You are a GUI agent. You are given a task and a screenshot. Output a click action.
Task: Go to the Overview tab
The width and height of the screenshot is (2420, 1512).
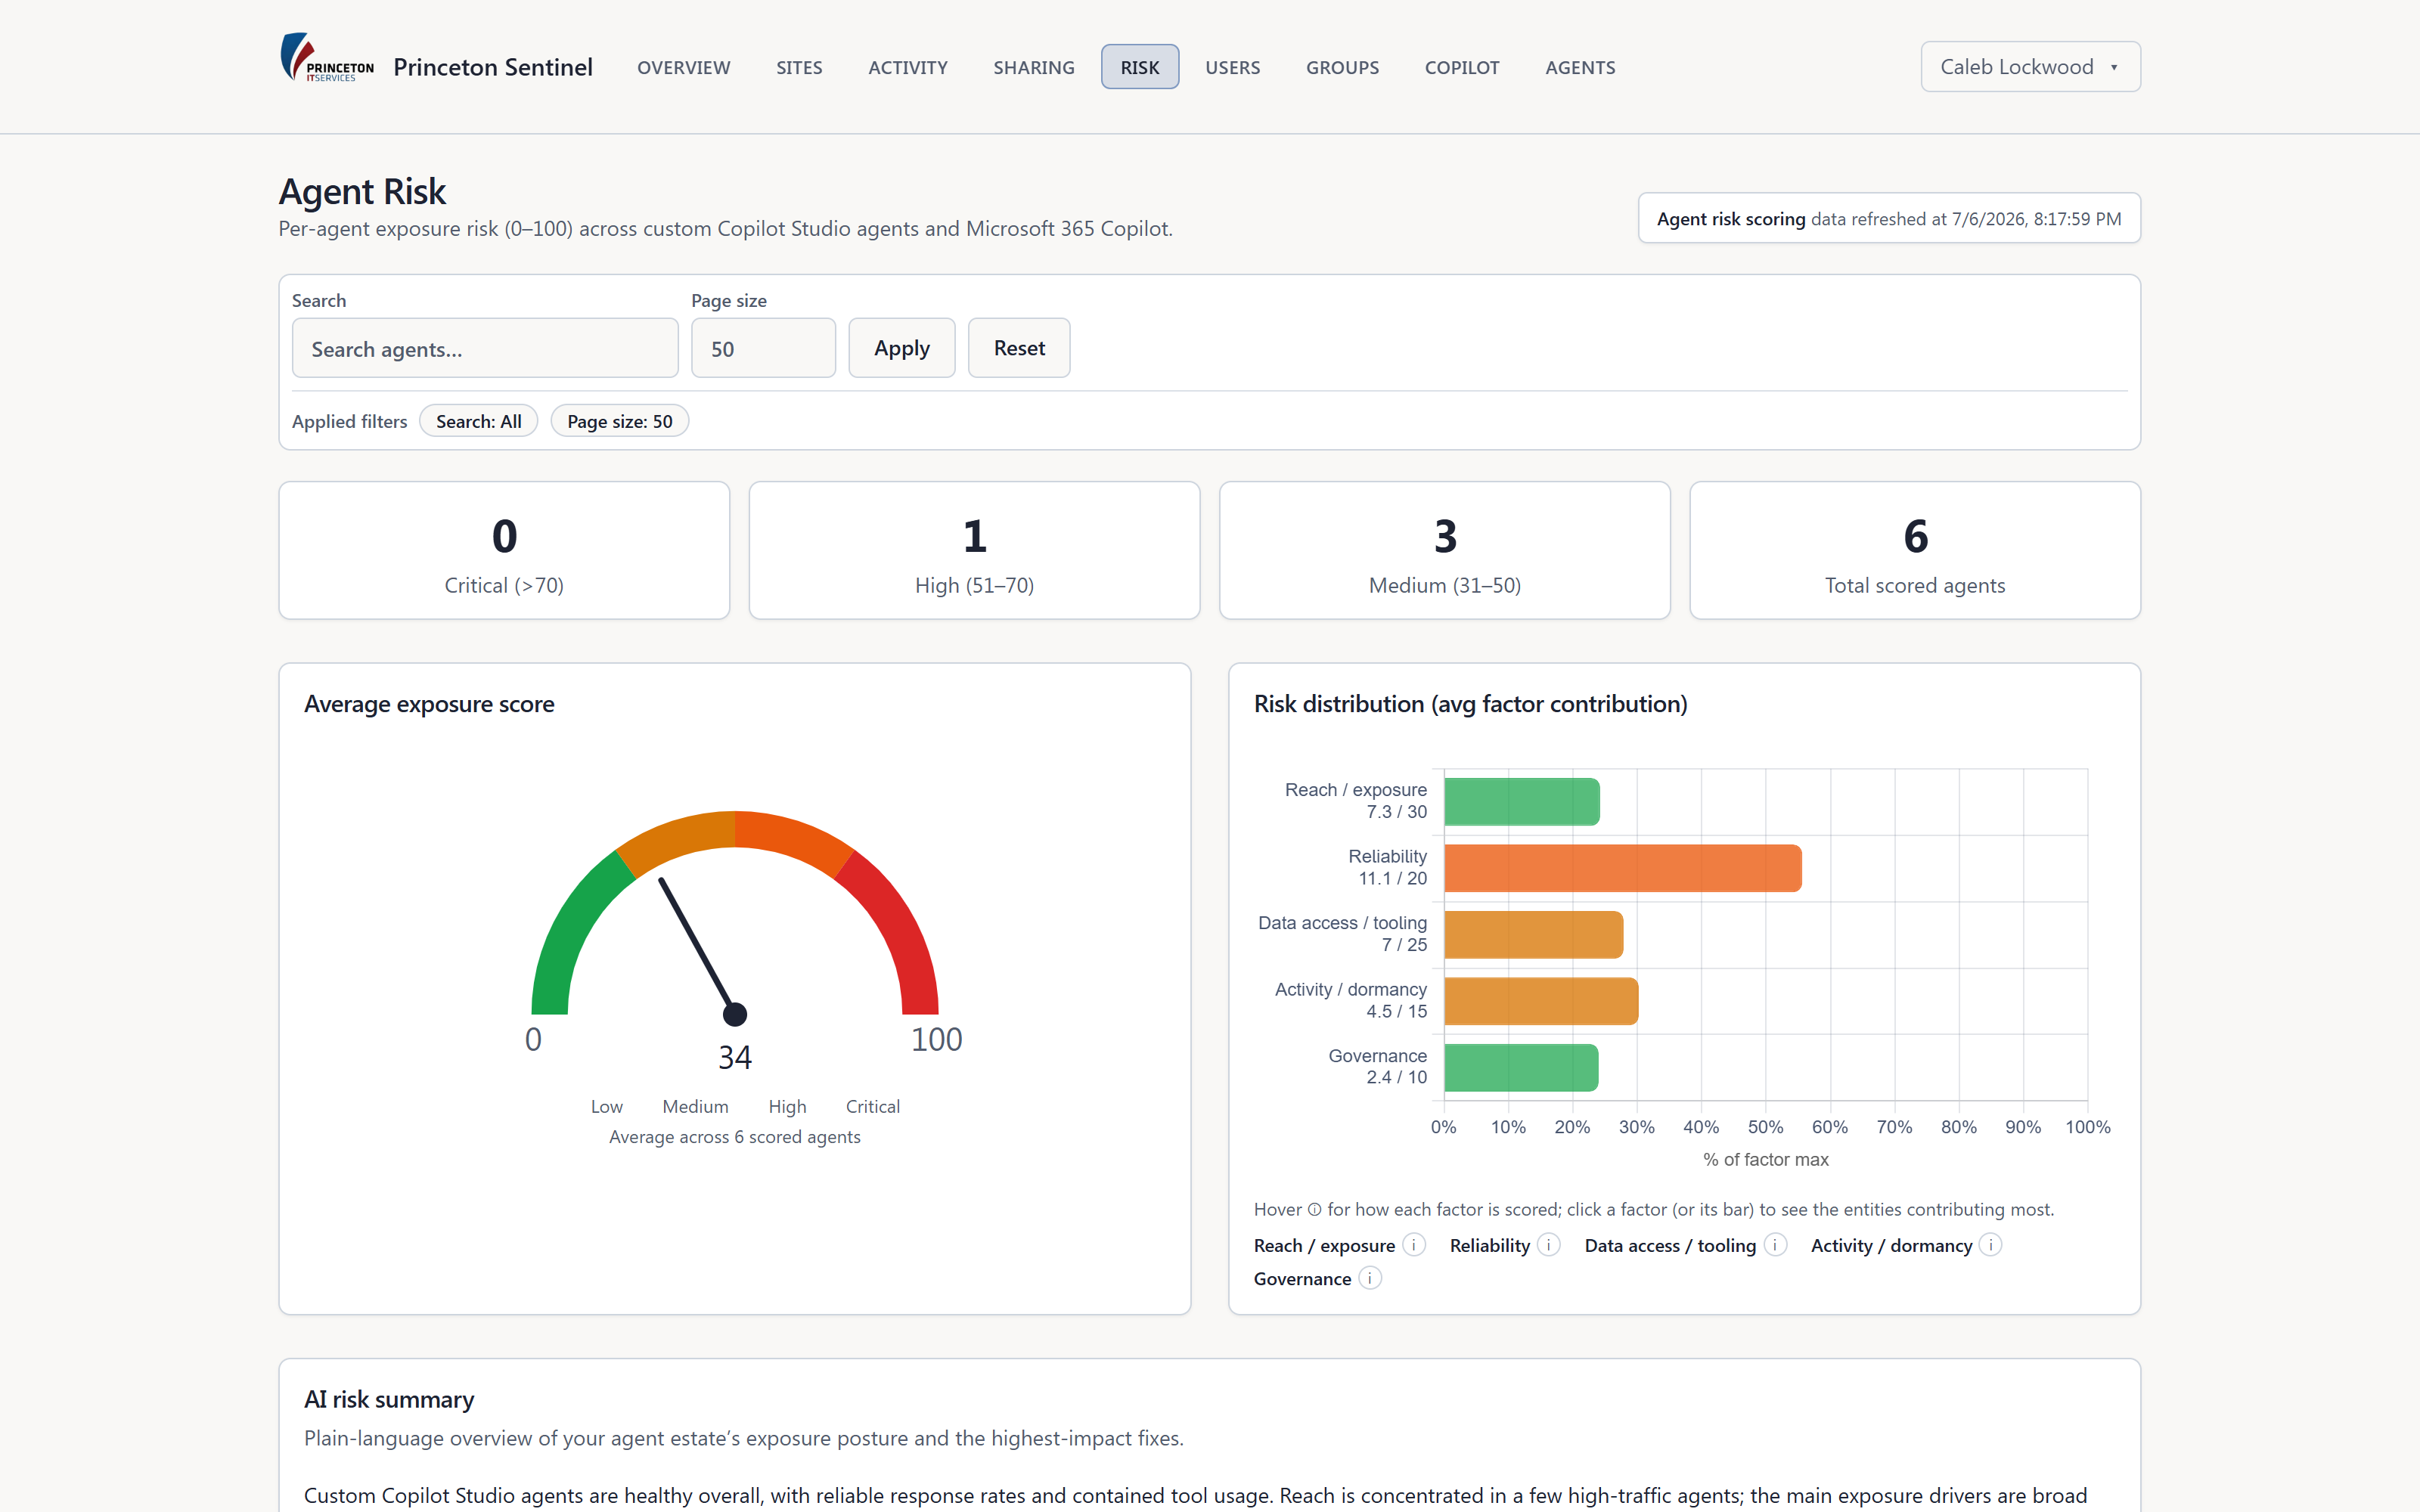pyautogui.click(x=684, y=67)
